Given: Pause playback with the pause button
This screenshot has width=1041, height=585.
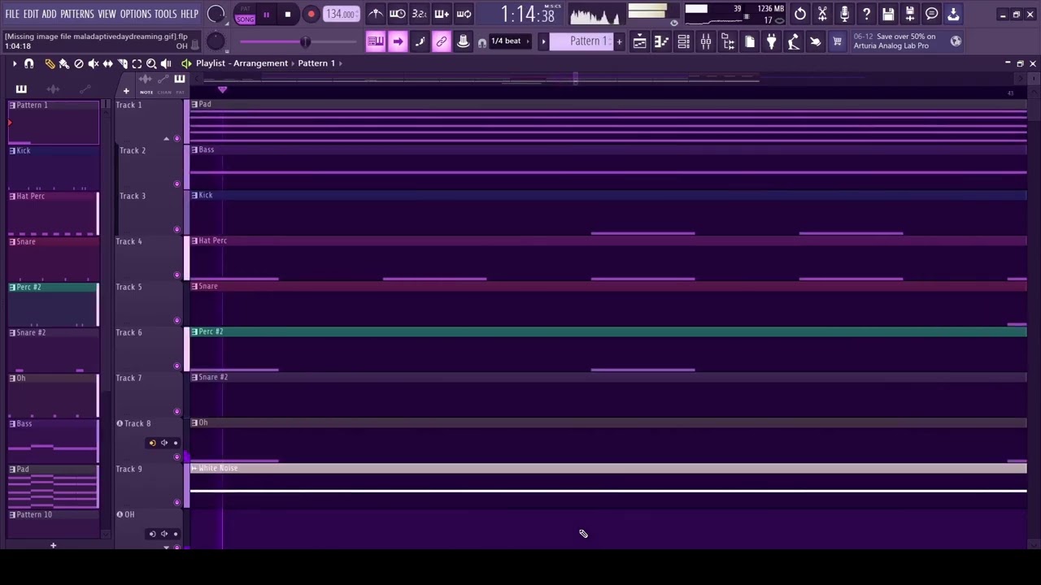Looking at the screenshot, I should (x=266, y=15).
